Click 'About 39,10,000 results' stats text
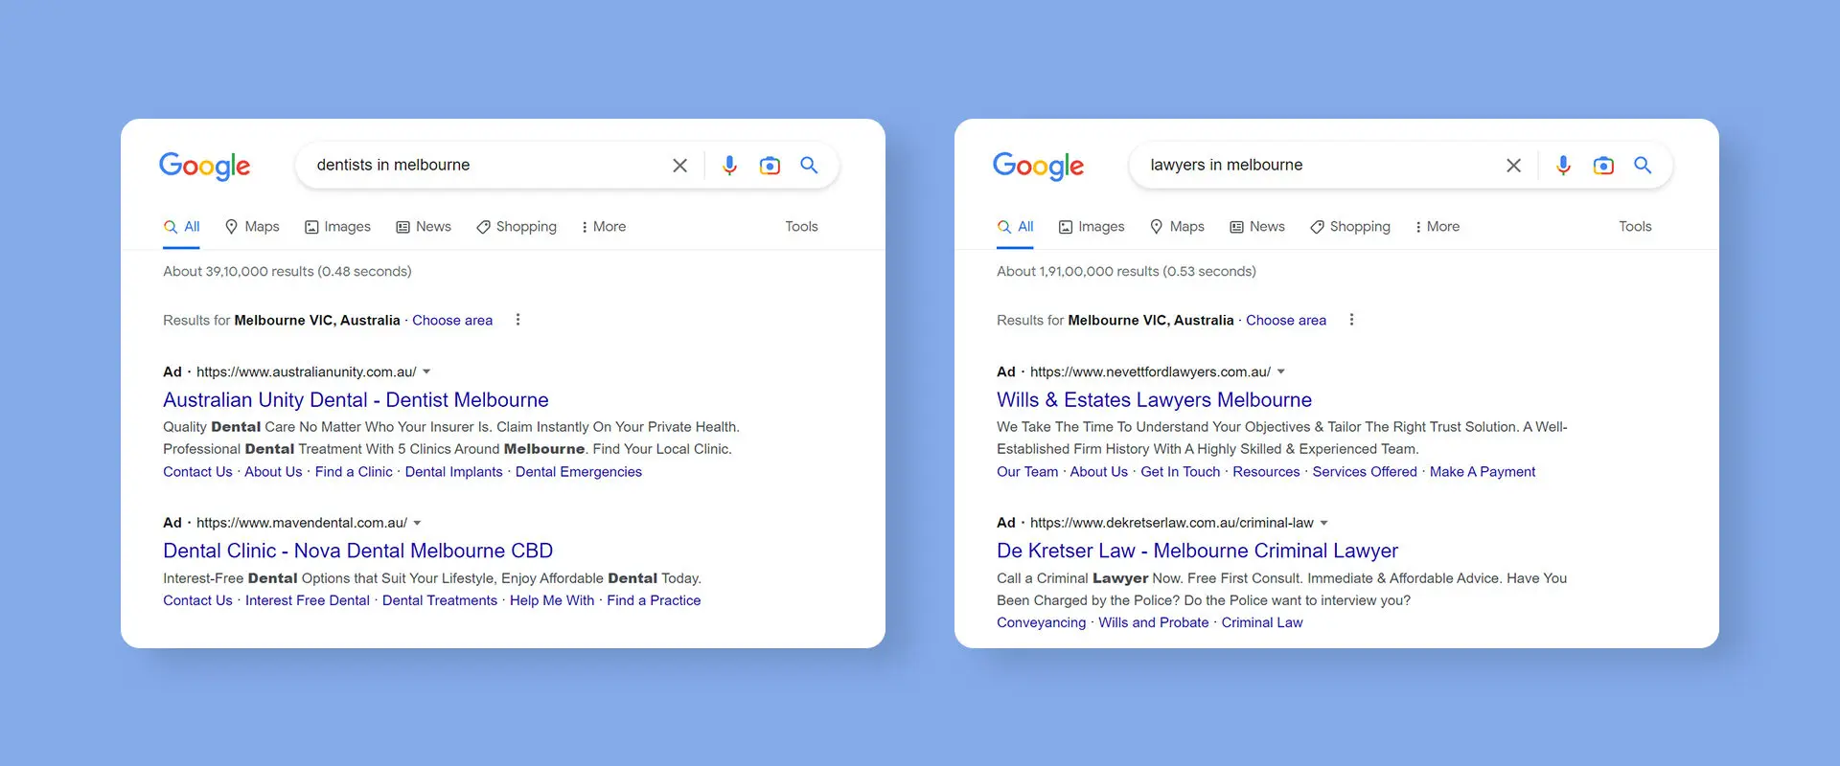The image size is (1840, 766). pyautogui.click(x=287, y=272)
